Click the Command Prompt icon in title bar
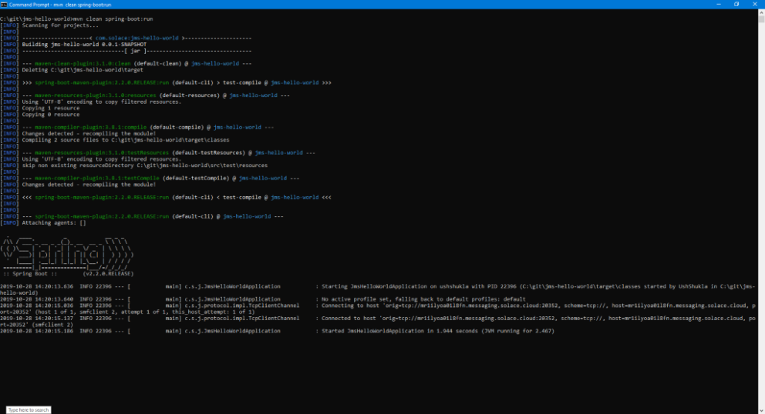The image size is (765, 414). (4, 4)
